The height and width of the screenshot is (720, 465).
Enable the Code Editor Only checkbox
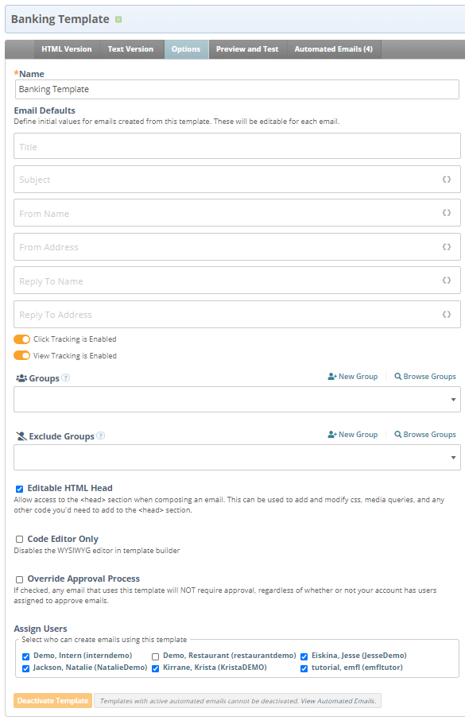coord(19,540)
